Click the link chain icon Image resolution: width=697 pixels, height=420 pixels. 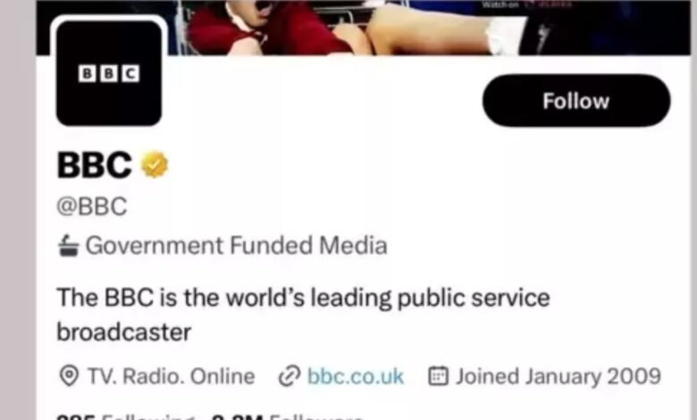point(290,376)
